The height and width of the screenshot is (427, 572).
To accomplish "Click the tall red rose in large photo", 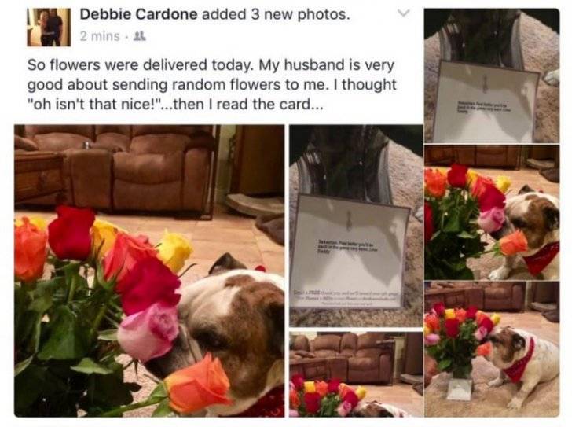I will 71,232.
